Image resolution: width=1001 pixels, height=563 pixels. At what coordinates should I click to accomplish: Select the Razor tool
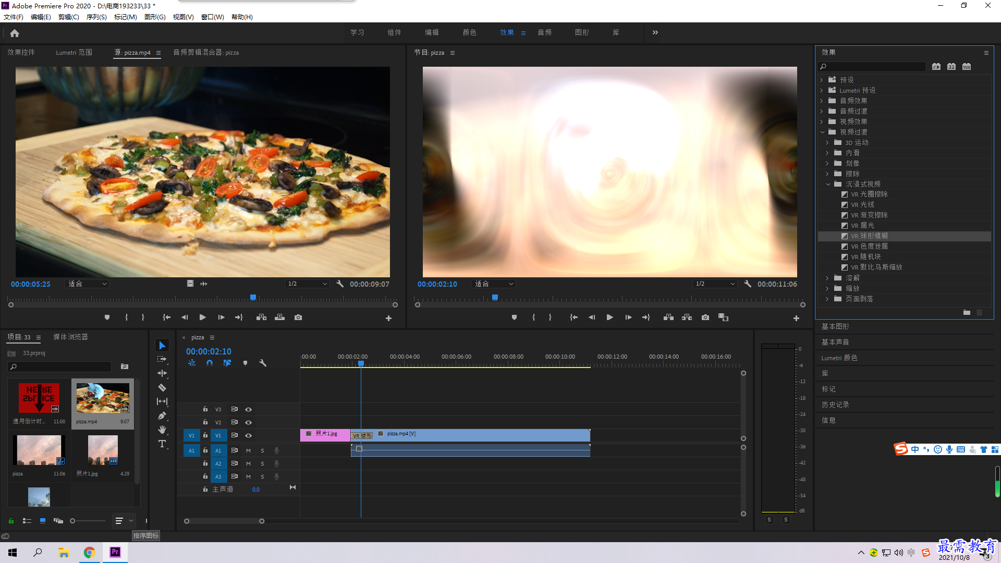click(x=162, y=387)
